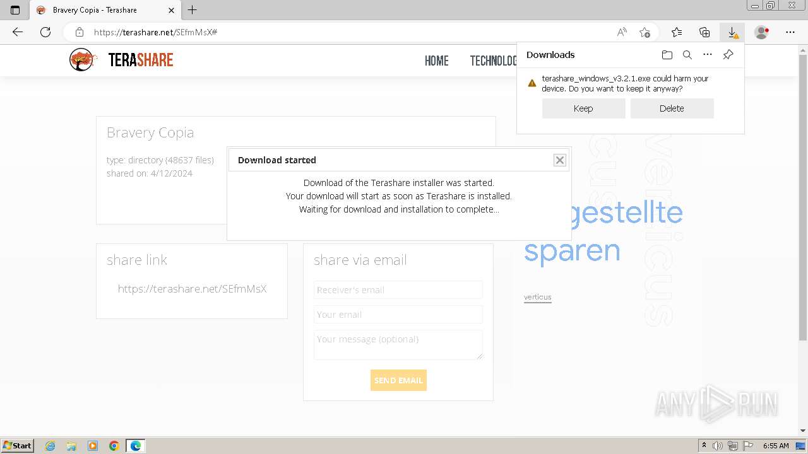Open the Collections icon
The height and width of the screenshot is (454, 808).
[704, 32]
